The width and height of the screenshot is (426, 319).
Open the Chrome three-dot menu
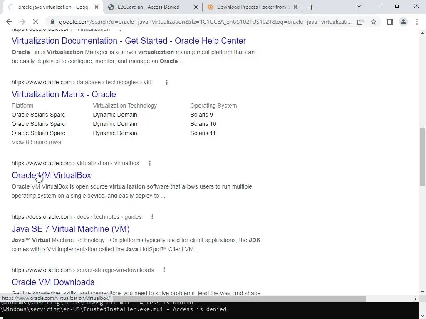click(417, 22)
